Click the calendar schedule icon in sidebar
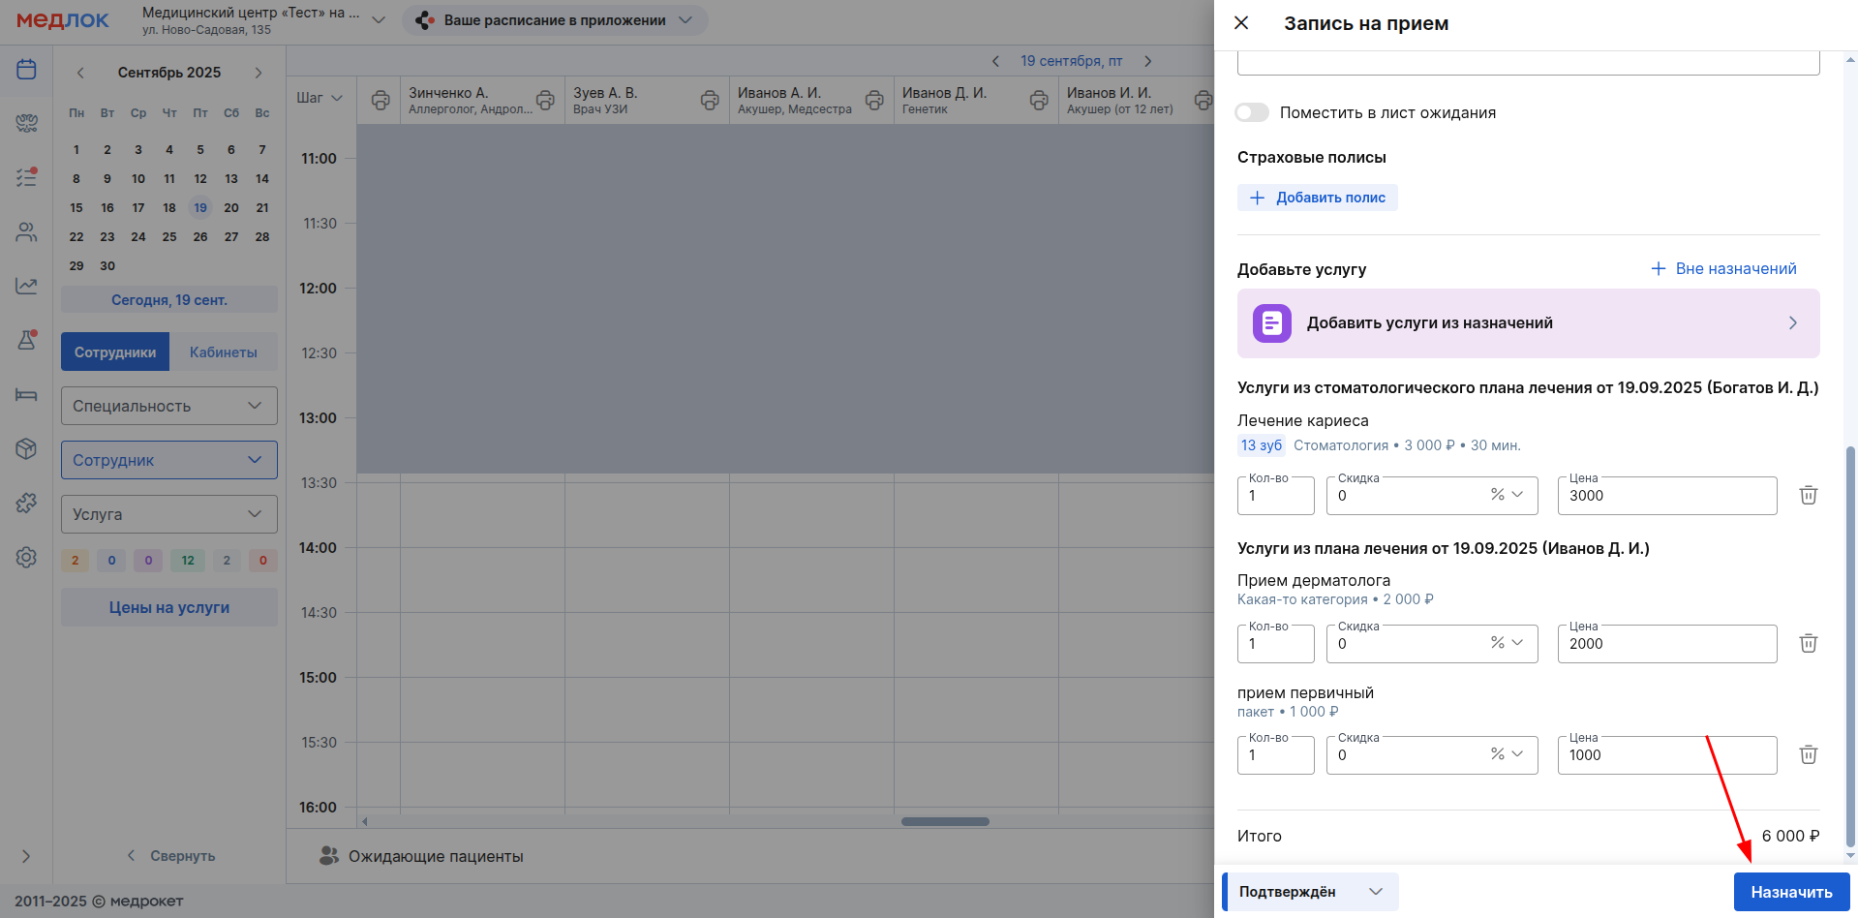Image resolution: width=1858 pixels, height=918 pixels. (x=26, y=70)
